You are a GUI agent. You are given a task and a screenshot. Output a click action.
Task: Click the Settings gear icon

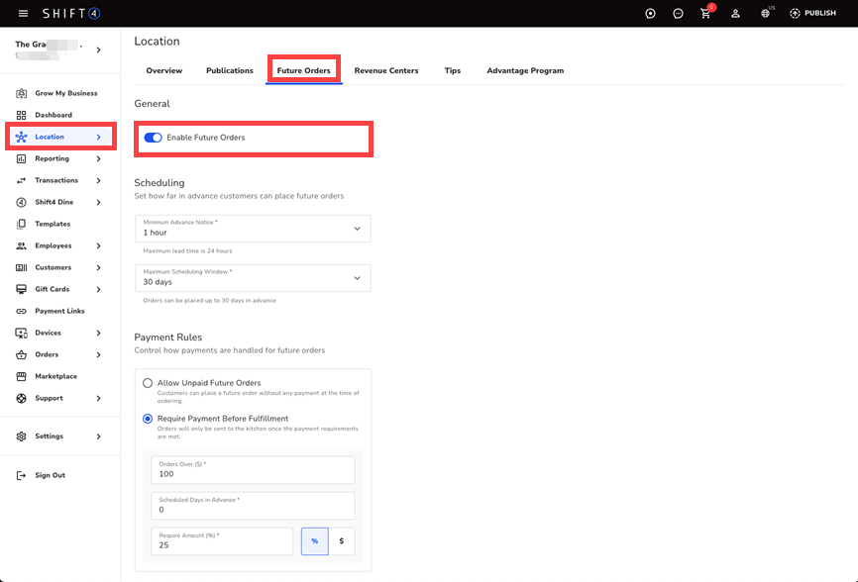pos(22,436)
